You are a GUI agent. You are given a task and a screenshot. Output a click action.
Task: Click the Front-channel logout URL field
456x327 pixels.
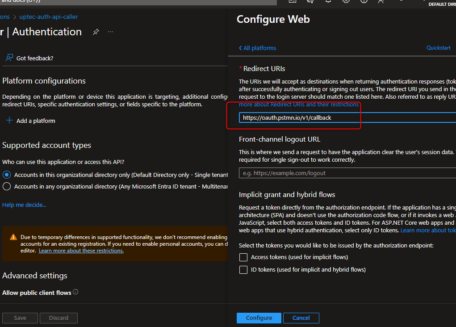346,173
